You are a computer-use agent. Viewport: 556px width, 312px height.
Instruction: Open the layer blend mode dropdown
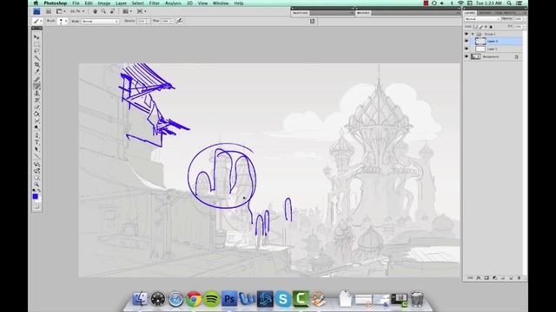[x=482, y=19]
